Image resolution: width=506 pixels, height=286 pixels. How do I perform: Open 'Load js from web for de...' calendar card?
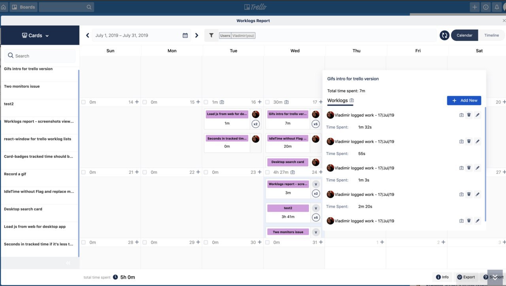point(227,114)
